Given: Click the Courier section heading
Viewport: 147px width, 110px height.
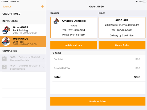Looking at the screenshot, I should tap(55, 13).
